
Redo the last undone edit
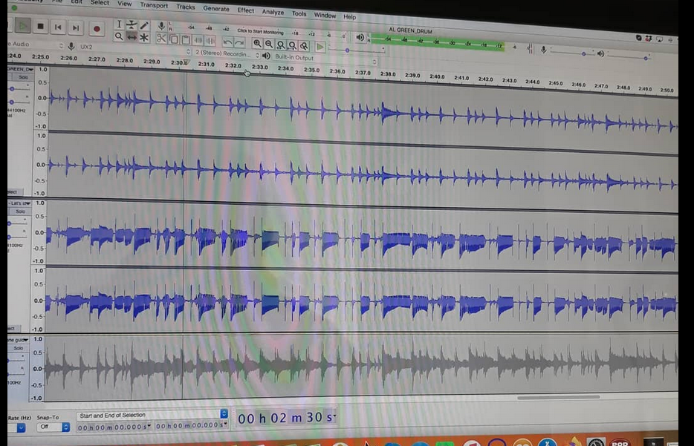(239, 42)
